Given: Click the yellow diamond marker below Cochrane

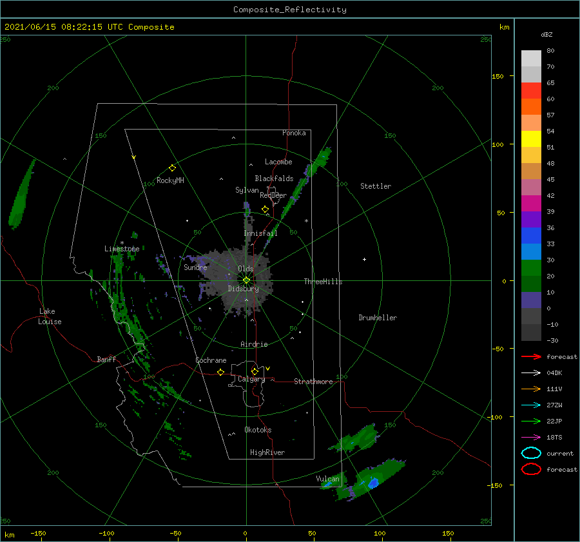Looking at the screenshot, I should [220, 372].
